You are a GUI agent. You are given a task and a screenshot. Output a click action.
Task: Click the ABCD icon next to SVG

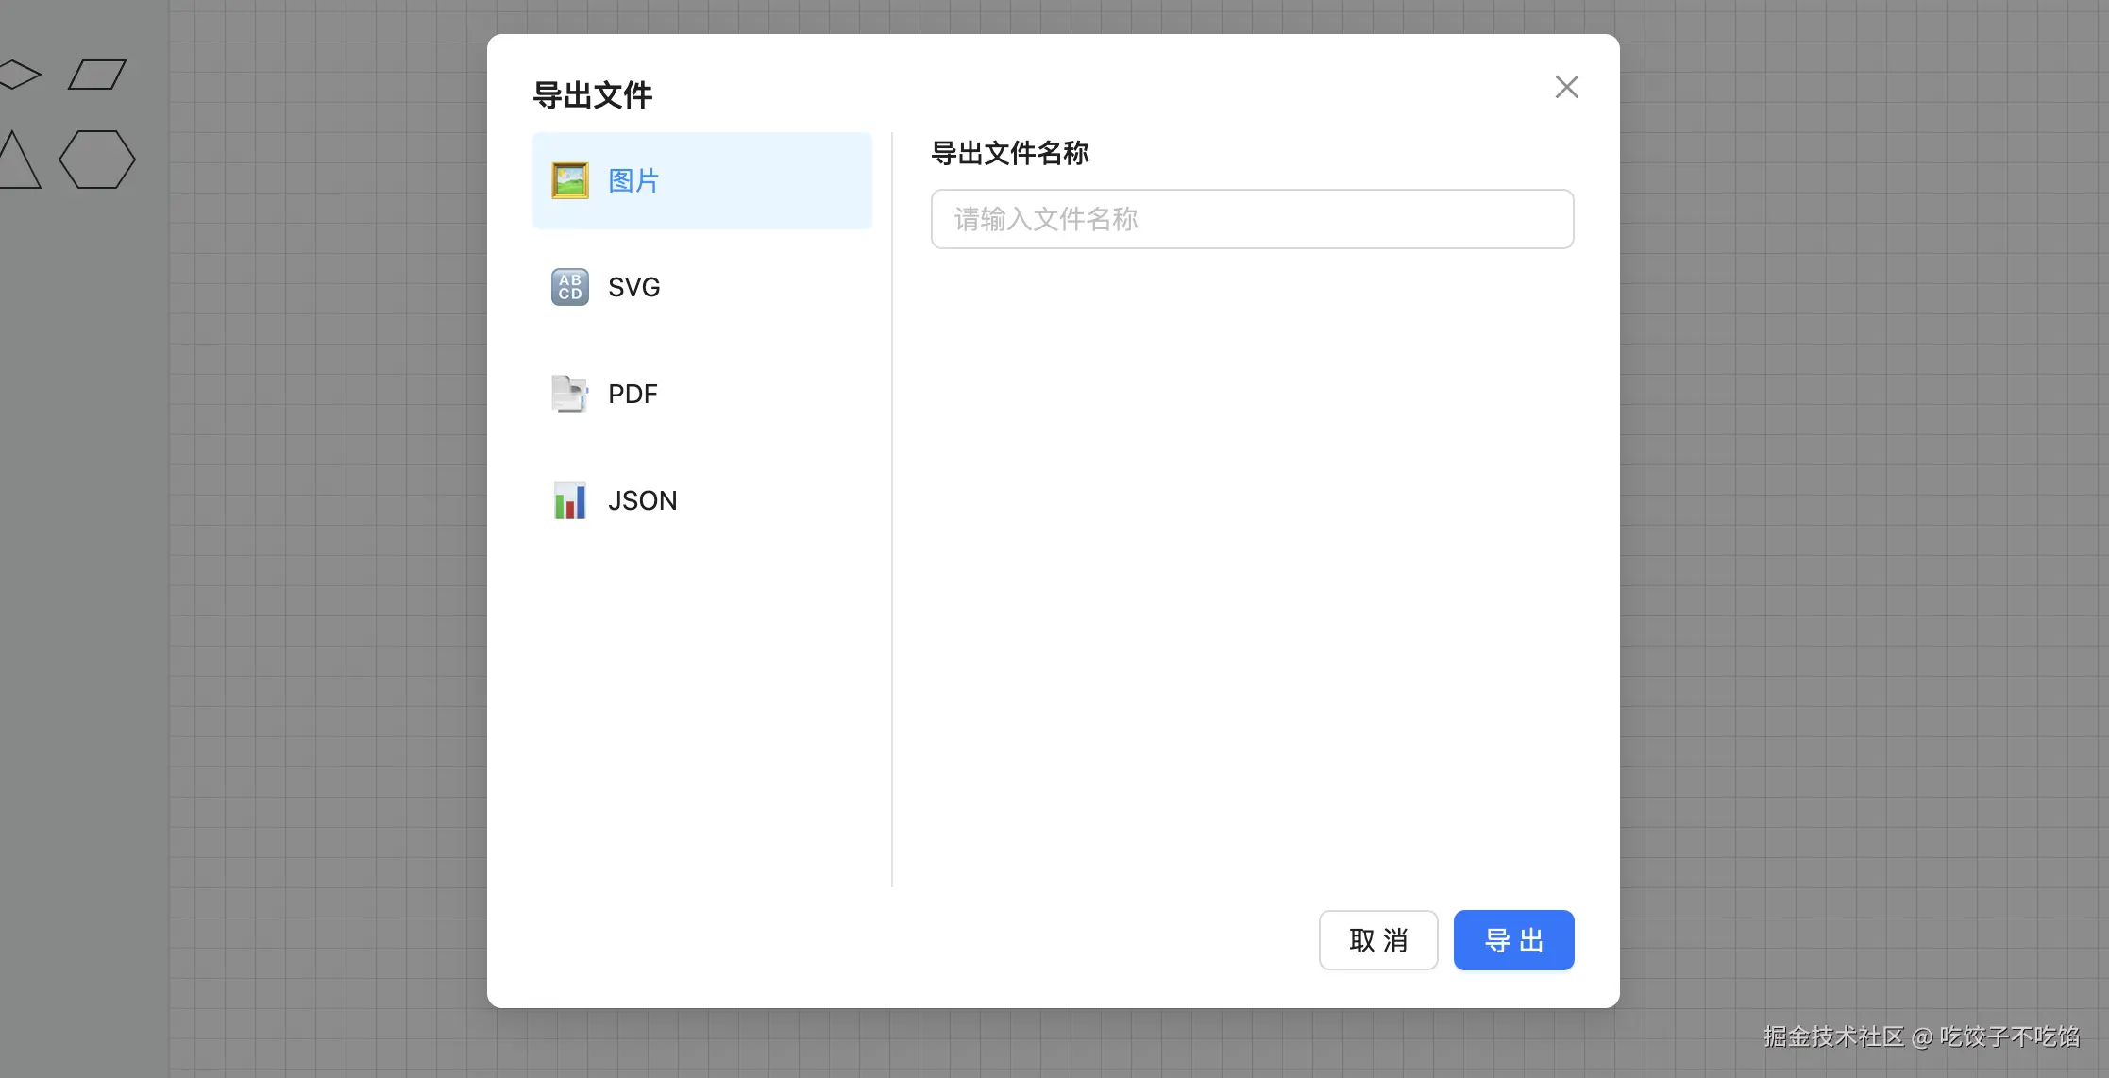coord(569,287)
